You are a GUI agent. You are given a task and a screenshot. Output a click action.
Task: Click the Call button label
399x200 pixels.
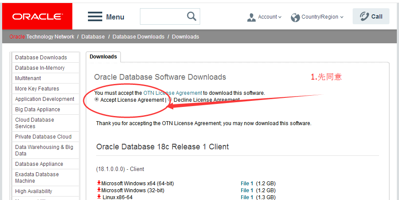pyautogui.click(x=376, y=16)
